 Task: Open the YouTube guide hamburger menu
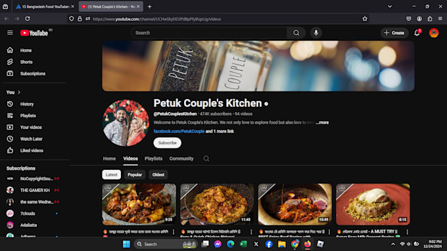10,33
